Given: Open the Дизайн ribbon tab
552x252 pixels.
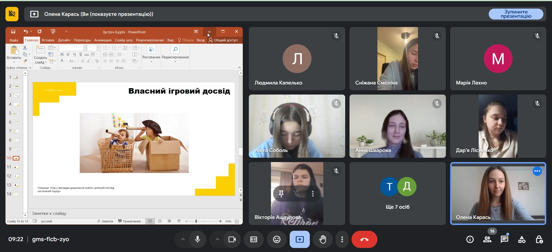Looking at the screenshot, I should click(x=64, y=40).
